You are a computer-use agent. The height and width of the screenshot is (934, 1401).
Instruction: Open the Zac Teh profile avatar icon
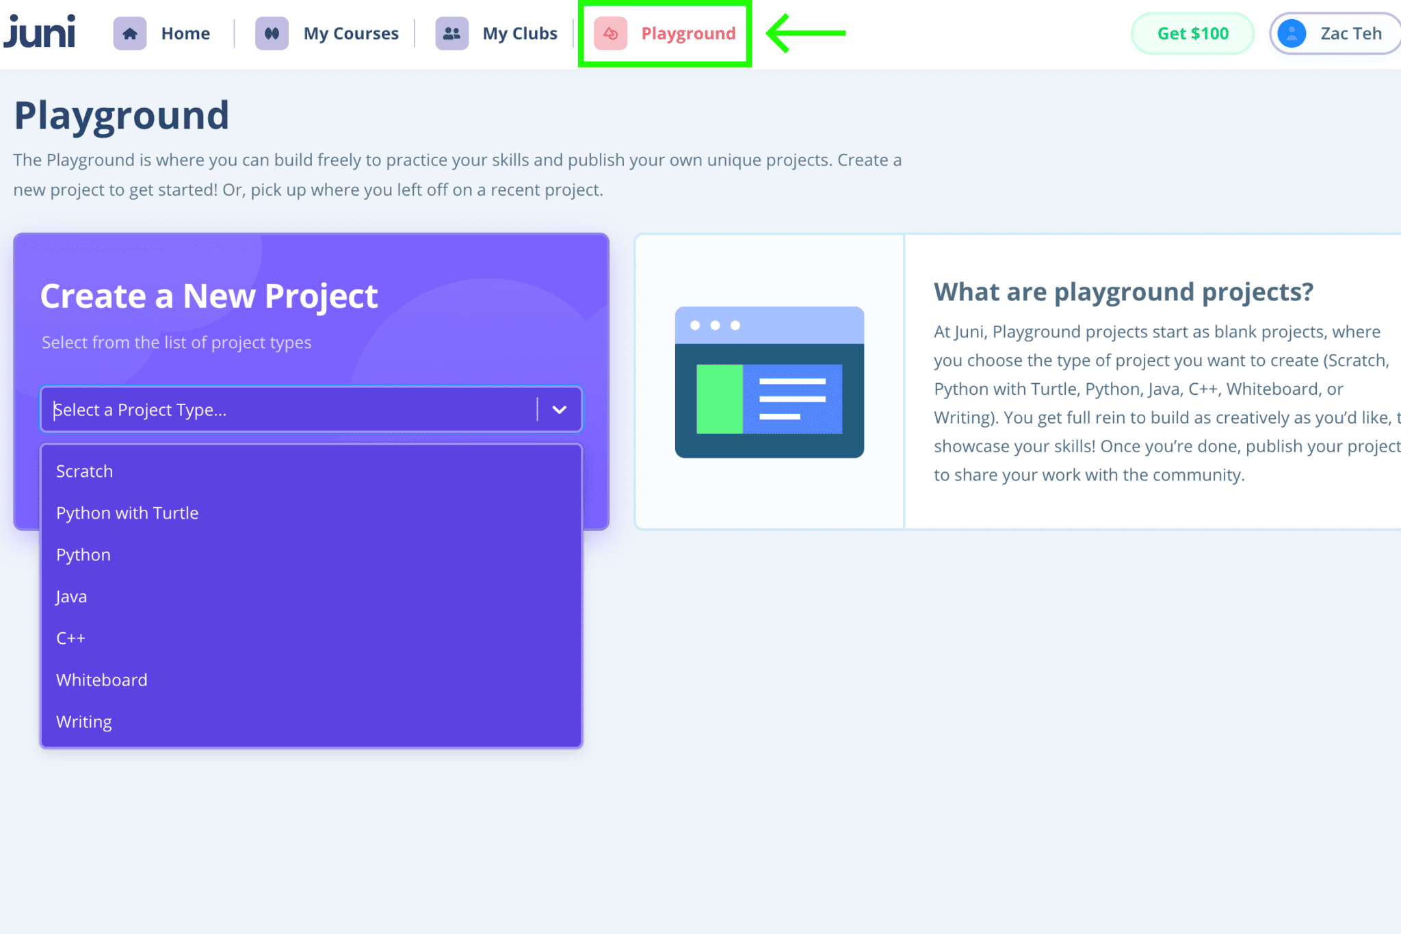pyautogui.click(x=1292, y=33)
